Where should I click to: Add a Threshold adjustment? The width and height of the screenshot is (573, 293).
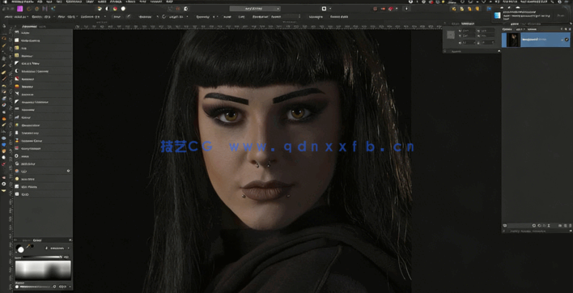coord(43,109)
